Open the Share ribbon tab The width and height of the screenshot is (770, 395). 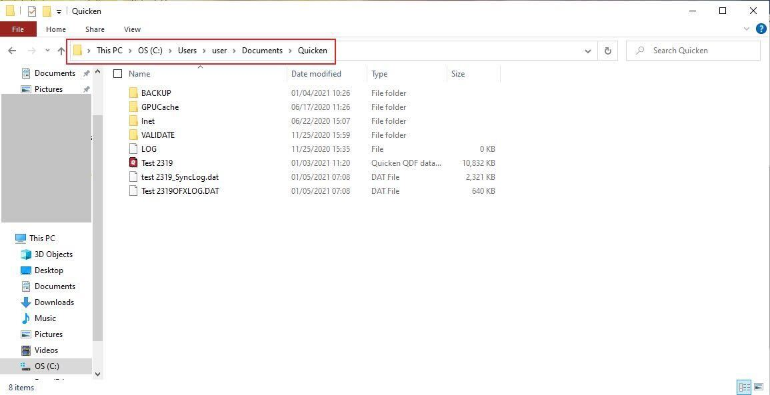[95, 29]
